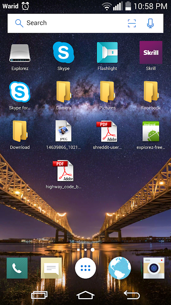
Task: Tap the back navigation button
Action: pos(131,295)
